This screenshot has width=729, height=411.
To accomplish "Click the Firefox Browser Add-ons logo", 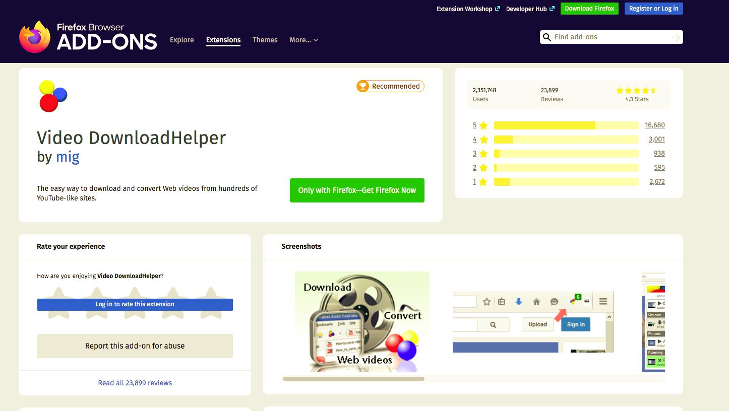I will coord(88,37).
